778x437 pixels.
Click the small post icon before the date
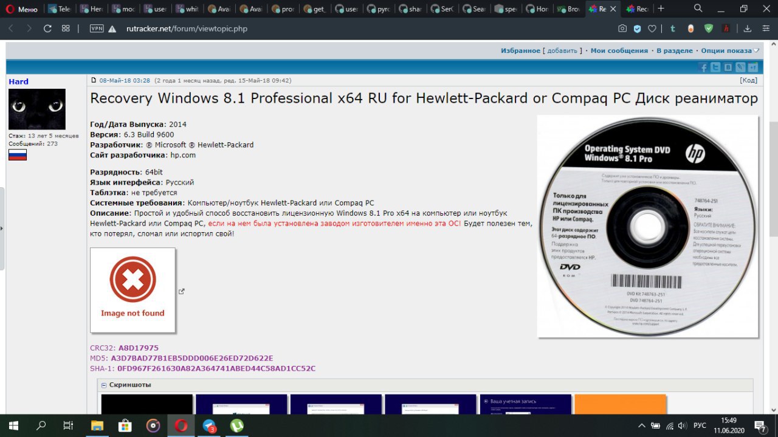(x=94, y=80)
